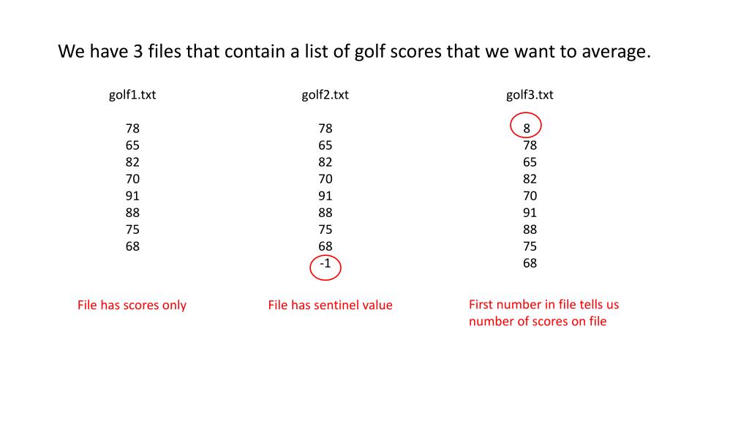Click 'number of scores on file' line
This screenshot has width=749, height=421.
538,322
